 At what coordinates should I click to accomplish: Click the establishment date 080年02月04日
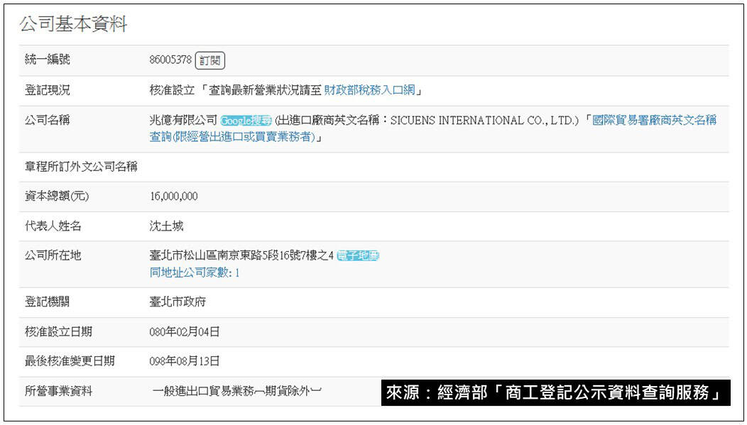click(x=185, y=331)
